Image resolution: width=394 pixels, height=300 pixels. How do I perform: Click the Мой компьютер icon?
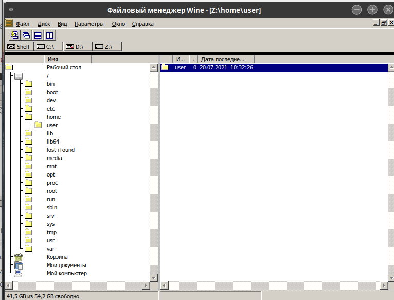19,273
